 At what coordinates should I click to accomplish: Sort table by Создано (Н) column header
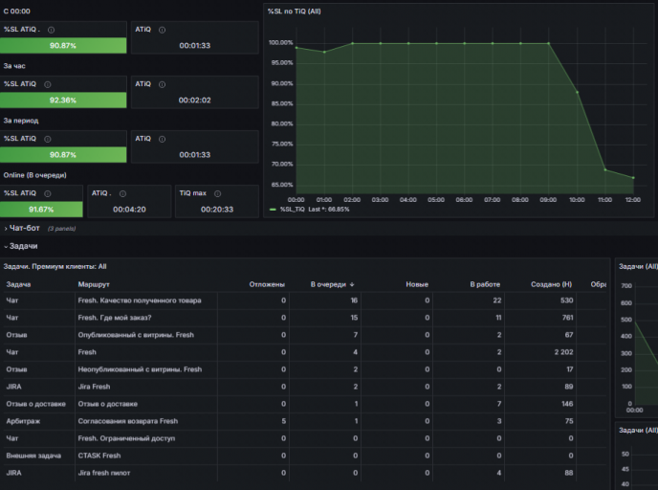[x=552, y=284]
